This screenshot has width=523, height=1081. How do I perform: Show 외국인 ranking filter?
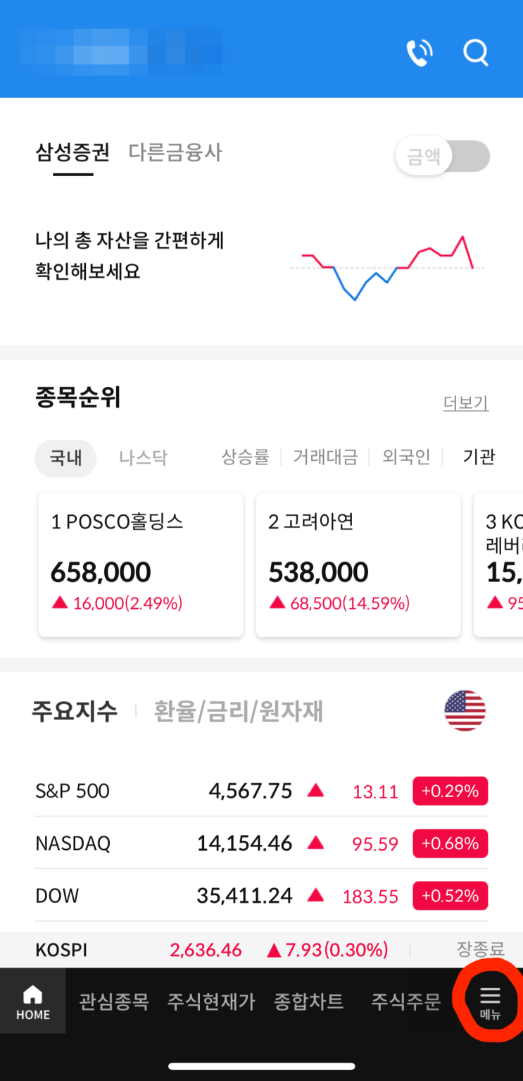pyautogui.click(x=406, y=457)
